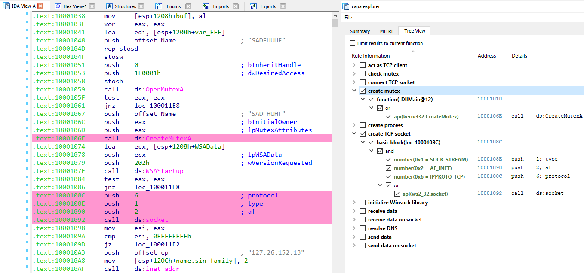Close the Structures tab
584x273 pixels.
141,6
